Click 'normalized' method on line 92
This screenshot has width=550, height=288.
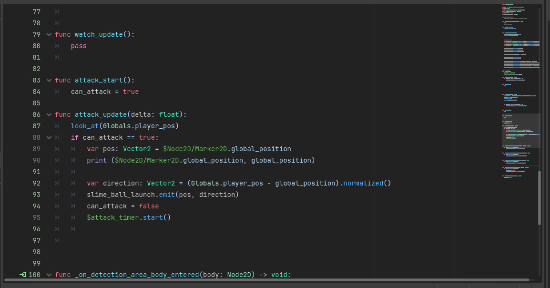click(363, 183)
